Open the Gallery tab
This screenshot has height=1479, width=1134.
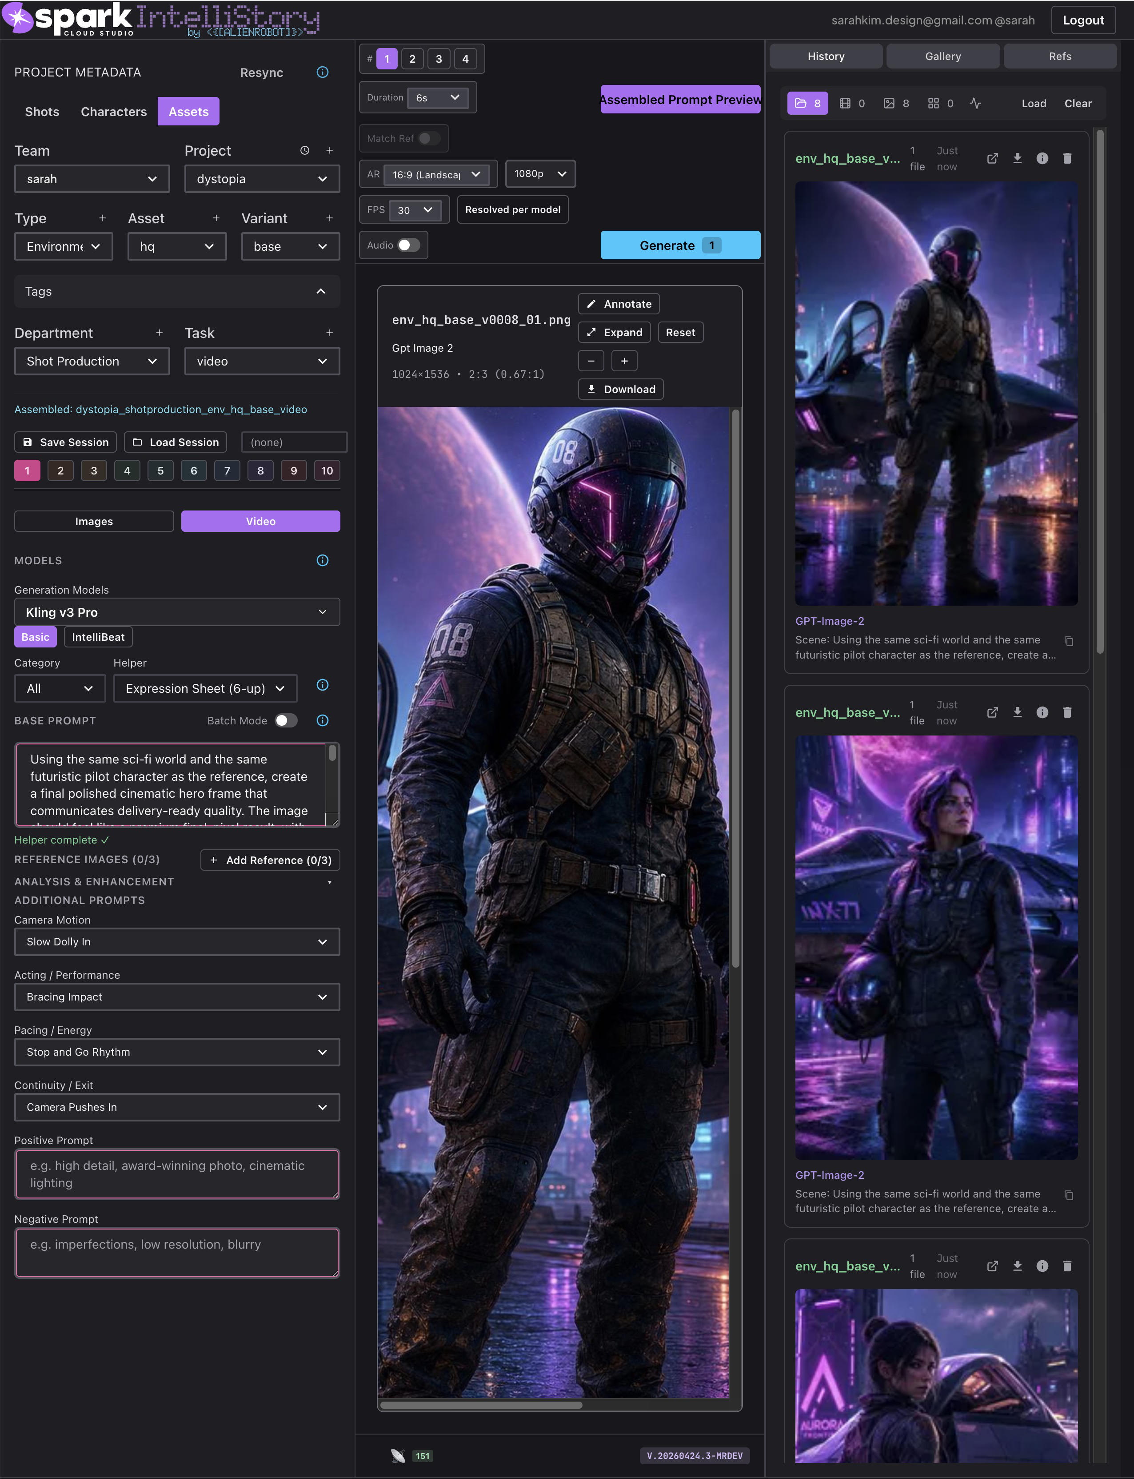[943, 56]
